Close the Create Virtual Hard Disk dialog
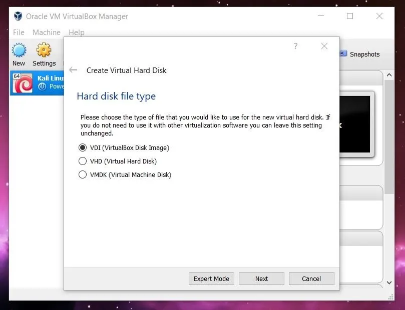 click(324, 46)
